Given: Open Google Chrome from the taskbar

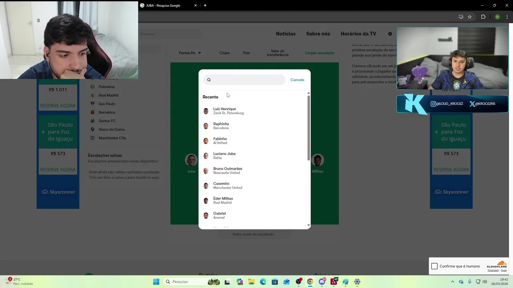Looking at the screenshot, I should 310,282.
